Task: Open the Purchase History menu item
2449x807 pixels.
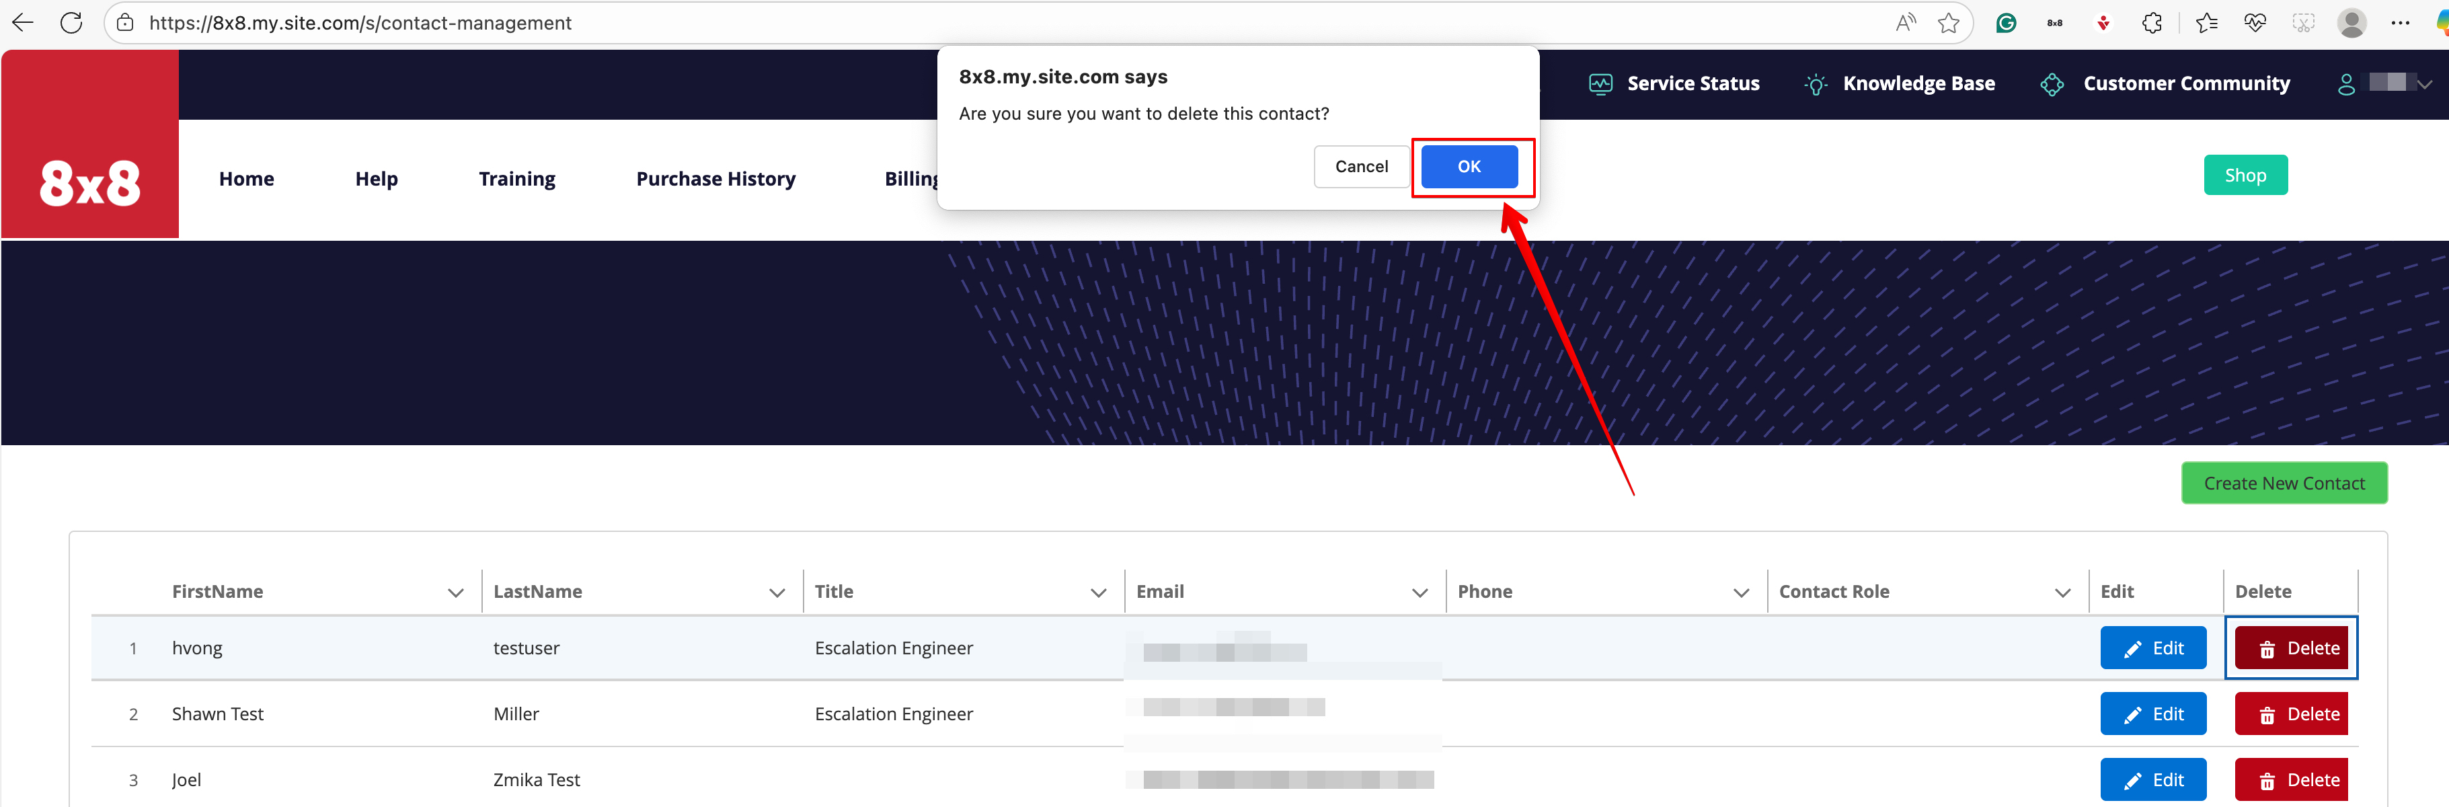Action: pos(715,179)
